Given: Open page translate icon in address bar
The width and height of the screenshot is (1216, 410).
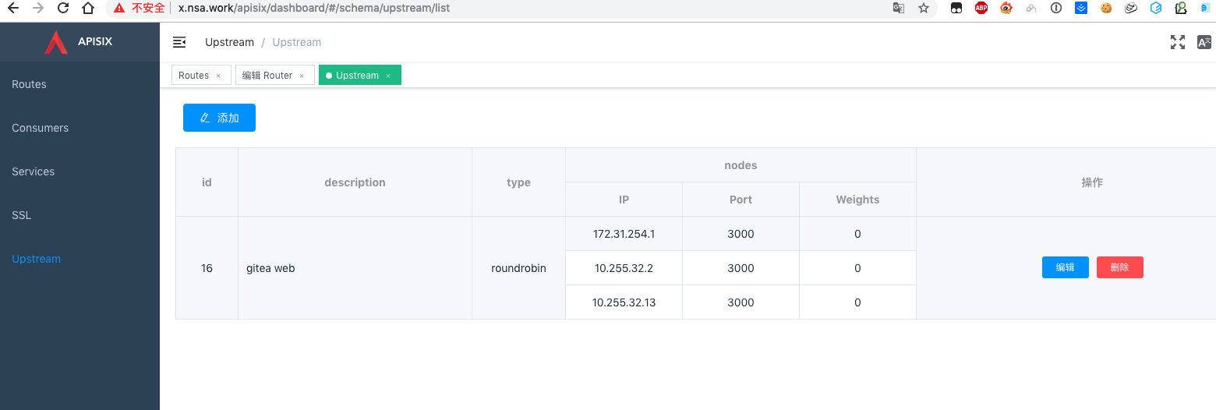Looking at the screenshot, I should coord(899,8).
